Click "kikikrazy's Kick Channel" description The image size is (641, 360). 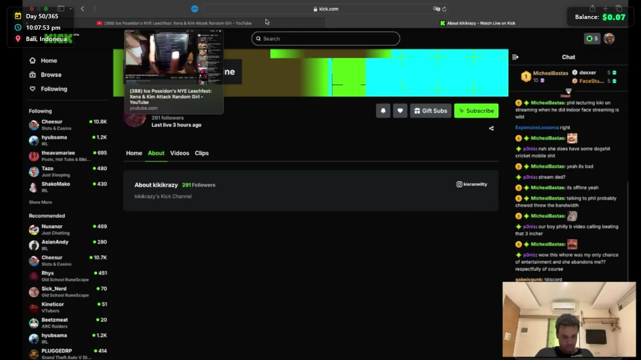pyautogui.click(x=163, y=196)
